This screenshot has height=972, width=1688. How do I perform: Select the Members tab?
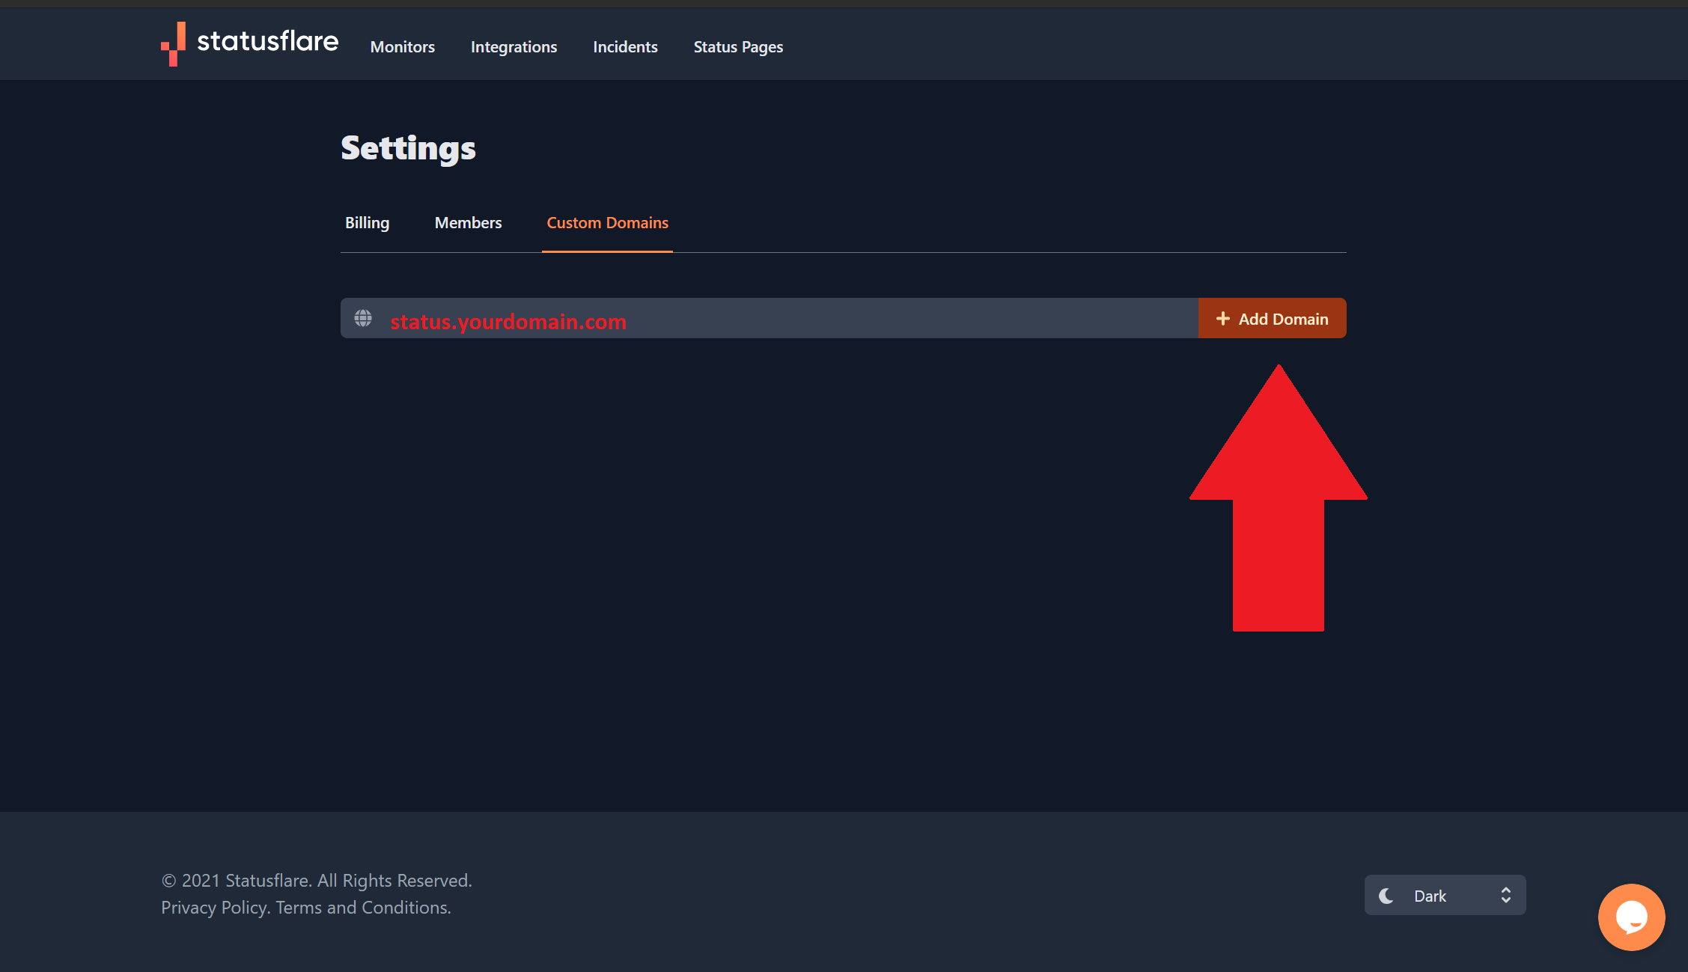pyautogui.click(x=468, y=223)
